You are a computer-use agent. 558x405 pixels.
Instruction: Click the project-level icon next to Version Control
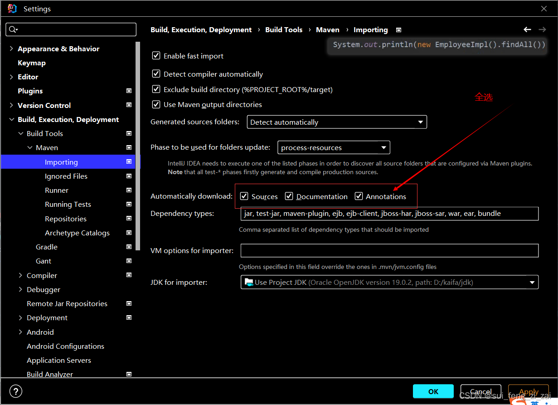[129, 105]
